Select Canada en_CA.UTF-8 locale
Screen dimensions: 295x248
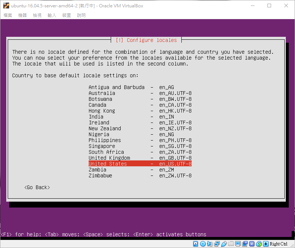[x=140, y=105]
